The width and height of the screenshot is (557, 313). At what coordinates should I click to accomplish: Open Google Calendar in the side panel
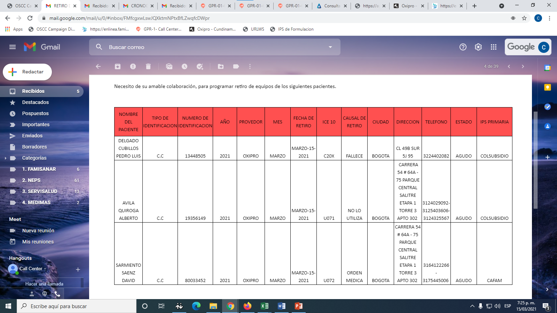(548, 68)
